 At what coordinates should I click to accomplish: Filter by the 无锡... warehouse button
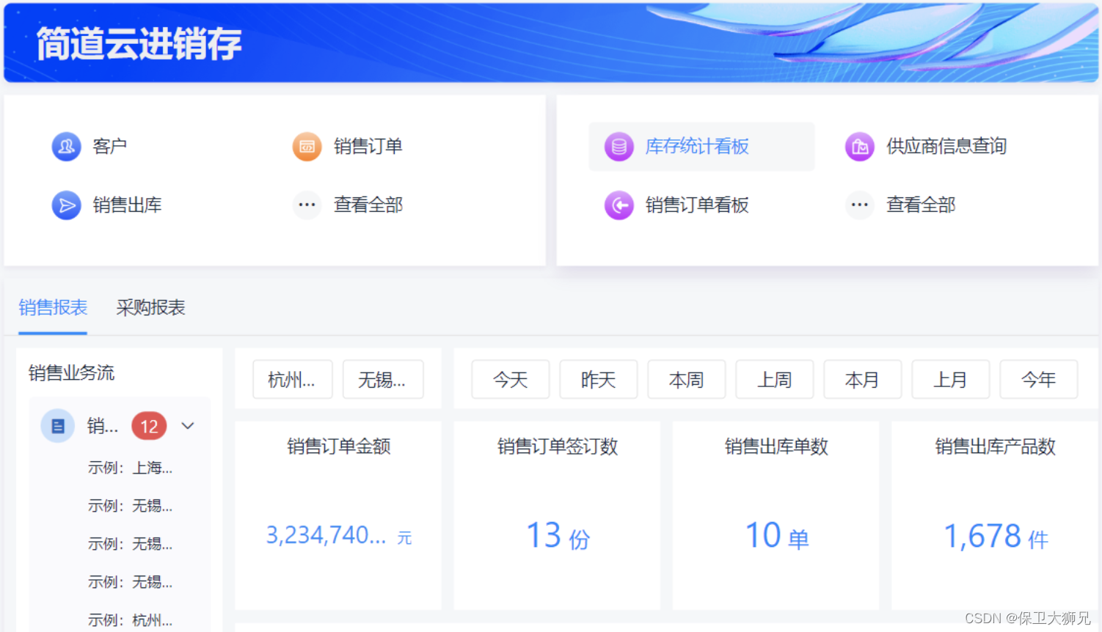click(382, 380)
